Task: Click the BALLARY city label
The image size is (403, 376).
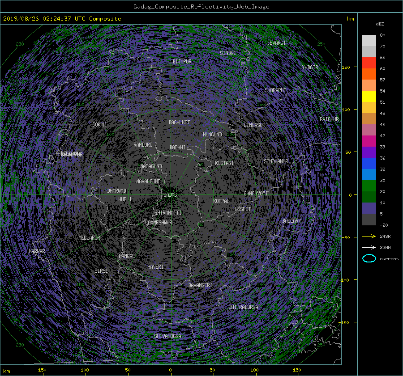Action: (x=292, y=221)
